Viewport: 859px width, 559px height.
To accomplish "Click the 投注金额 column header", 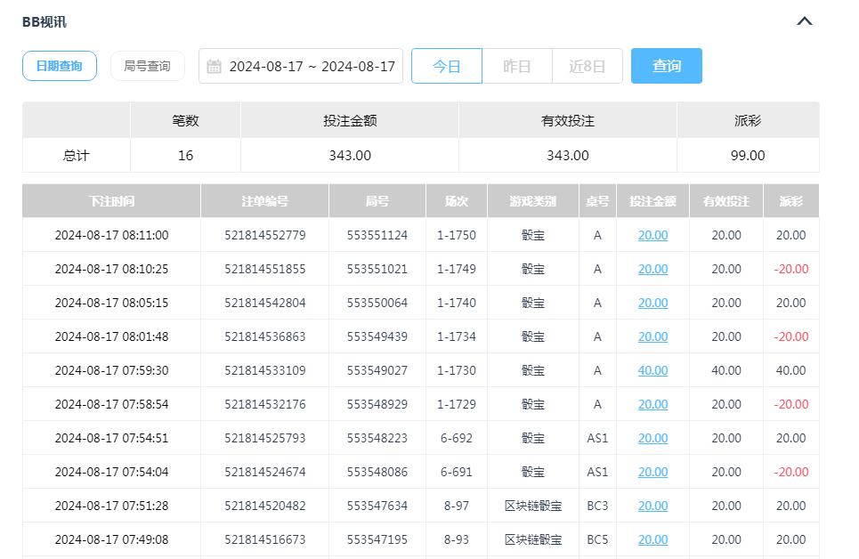I will [652, 201].
